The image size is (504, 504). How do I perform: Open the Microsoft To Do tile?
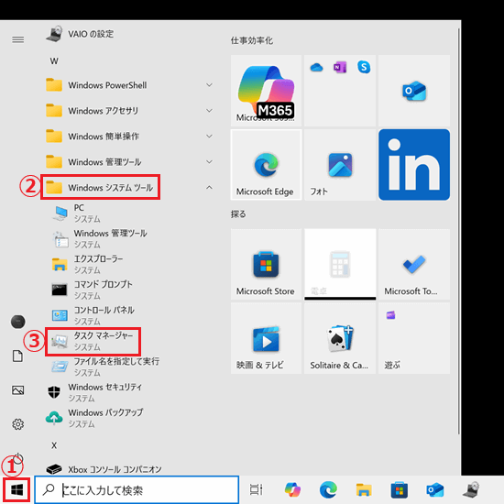[414, 264]
